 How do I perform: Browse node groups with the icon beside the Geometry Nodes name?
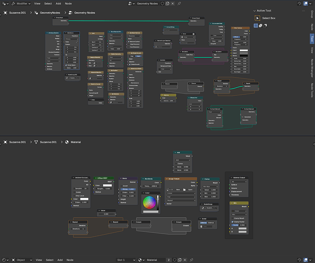tap(131, 4)
